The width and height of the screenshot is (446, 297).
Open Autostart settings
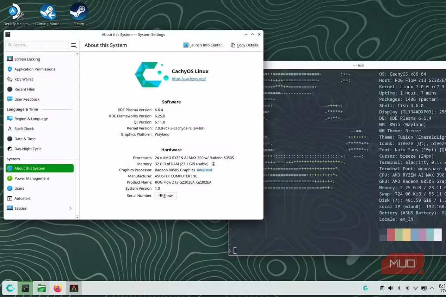pyautogui.click(x=40, y=198)
